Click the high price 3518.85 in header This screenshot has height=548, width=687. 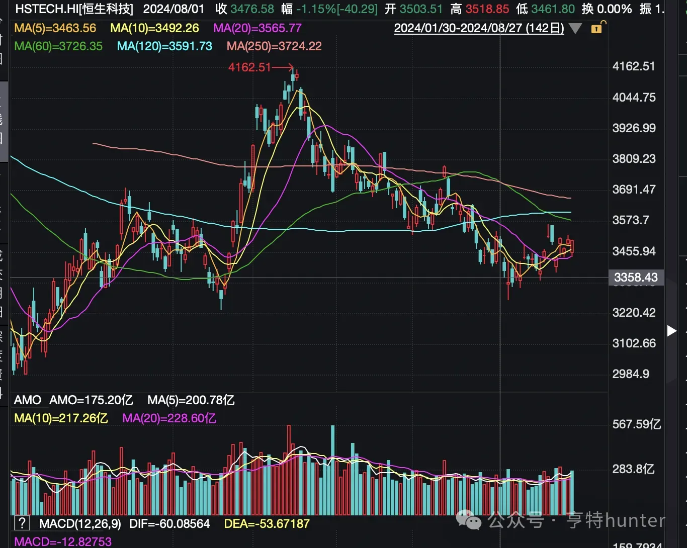pyautogui.click(x=487, y=9)
